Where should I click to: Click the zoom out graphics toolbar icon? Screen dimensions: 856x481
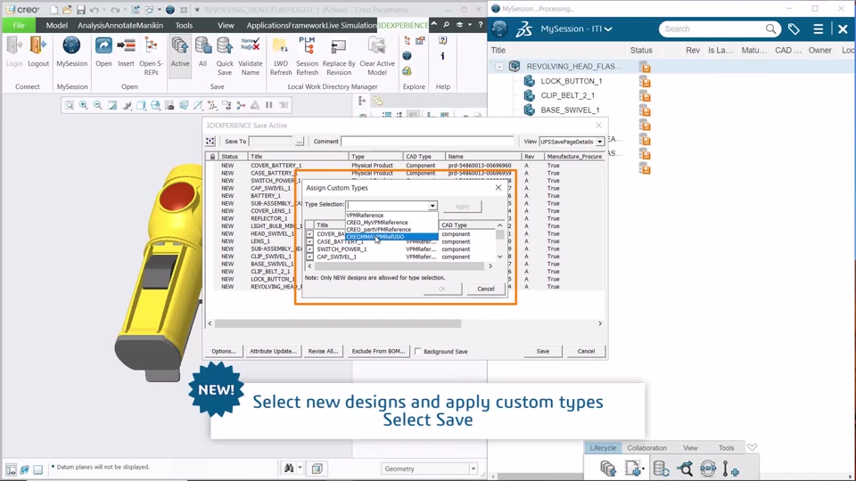pyautogui.click(x=98, y=105)
